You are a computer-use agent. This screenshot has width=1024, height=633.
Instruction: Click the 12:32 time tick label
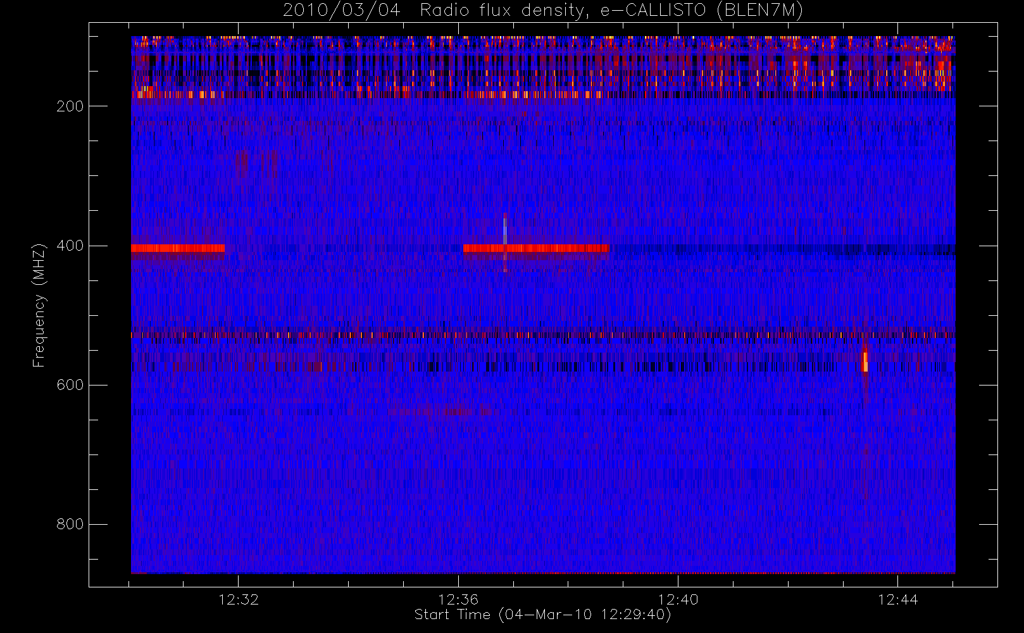coord(239,599)
